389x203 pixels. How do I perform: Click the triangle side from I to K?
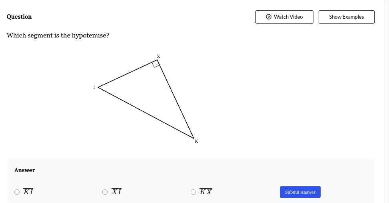coord(146,113)
